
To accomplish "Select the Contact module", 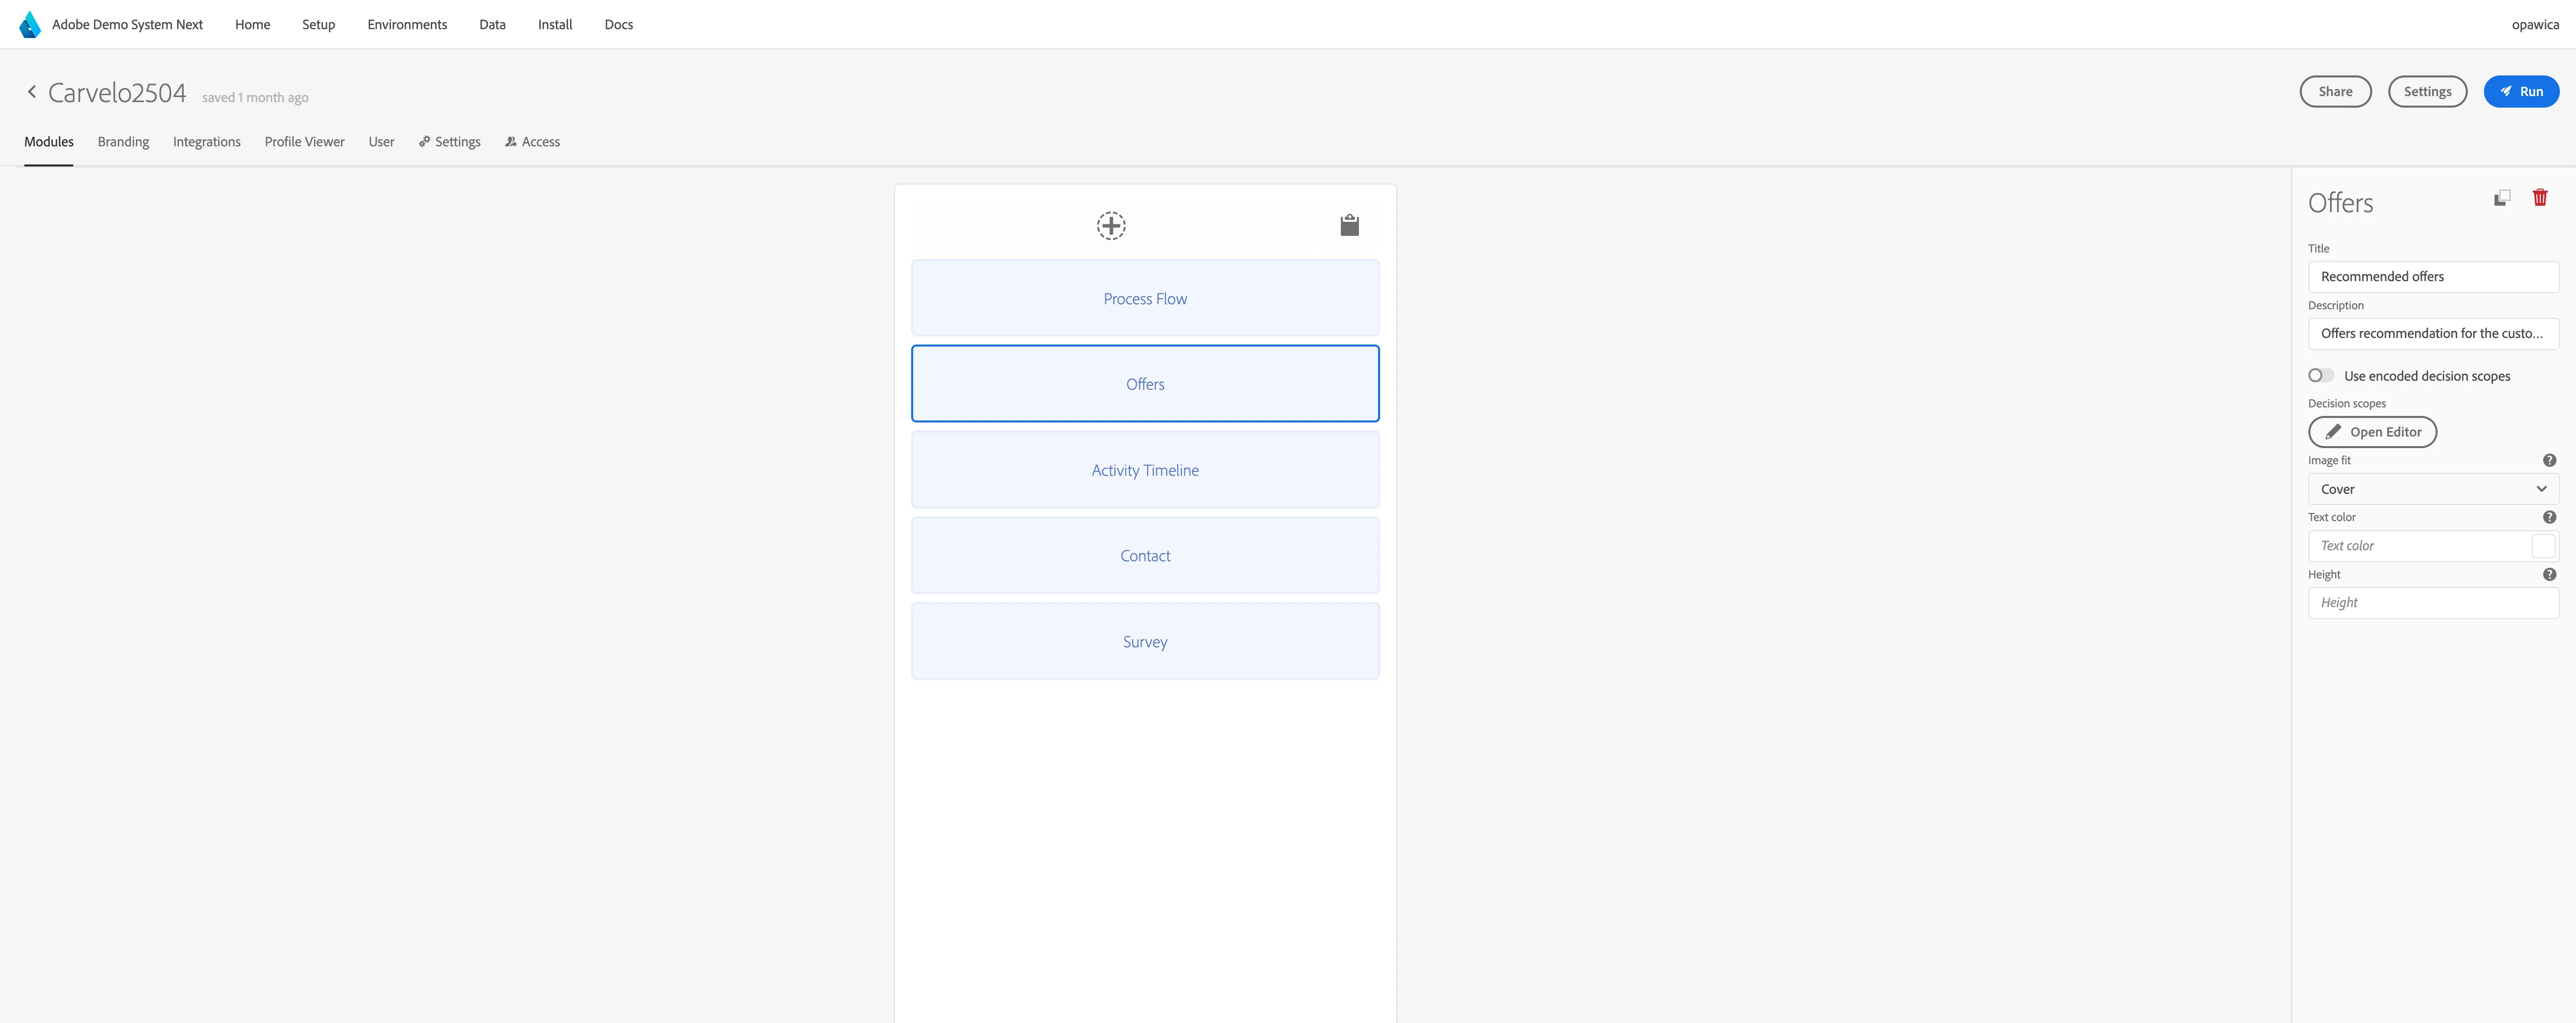I will (1145, 556).
